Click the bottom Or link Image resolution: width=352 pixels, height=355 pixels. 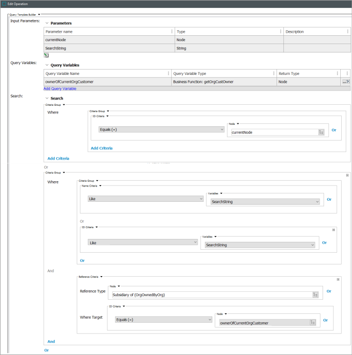click(x=47, y=350)
